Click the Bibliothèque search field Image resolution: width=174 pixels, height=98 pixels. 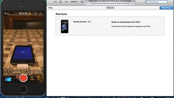point(156,2)
